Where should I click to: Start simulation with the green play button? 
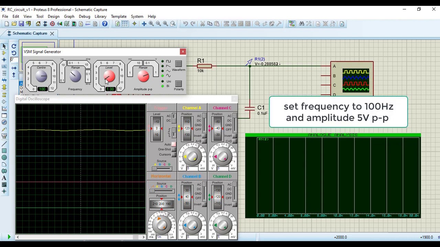[x=9, y=237]
